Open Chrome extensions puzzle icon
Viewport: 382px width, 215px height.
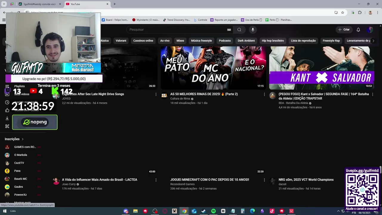(360, 13)
